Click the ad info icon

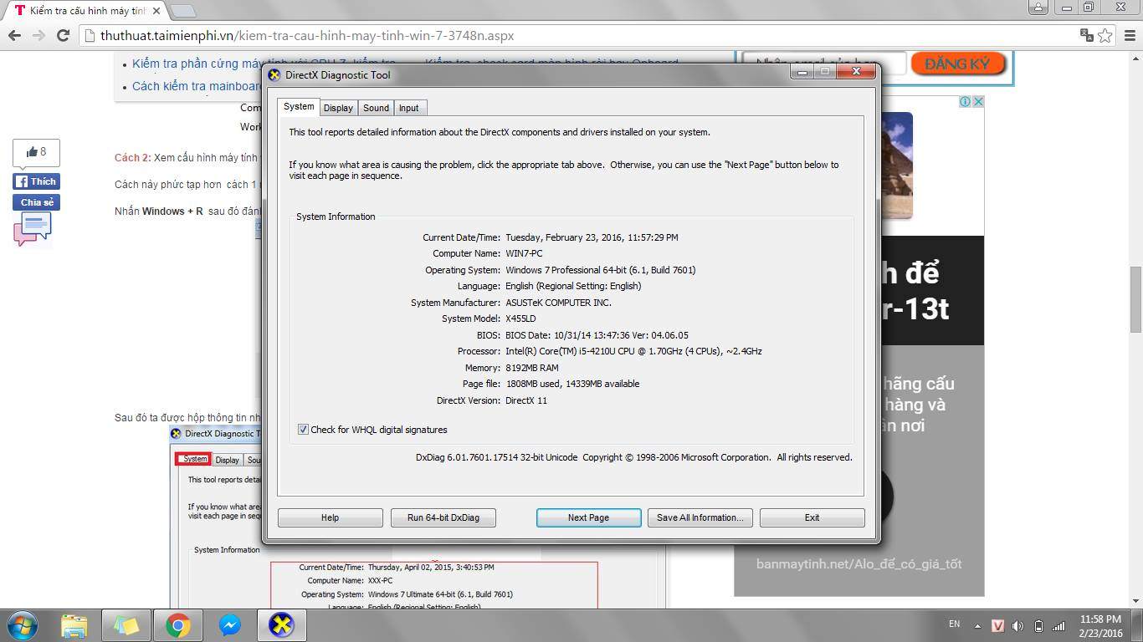click(965, 101)
